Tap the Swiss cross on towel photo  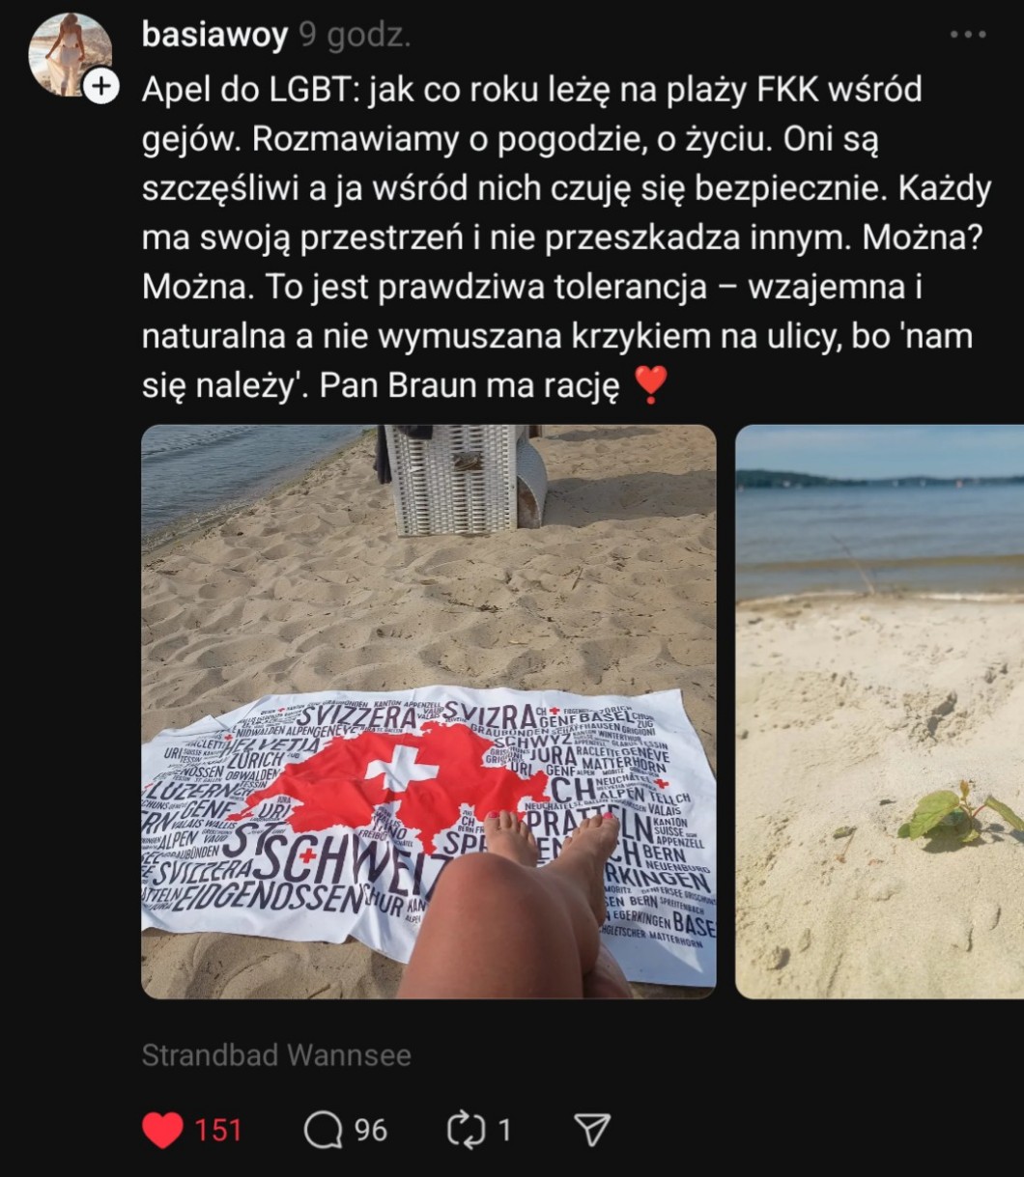pyautogui.click(x=402, y=770)
